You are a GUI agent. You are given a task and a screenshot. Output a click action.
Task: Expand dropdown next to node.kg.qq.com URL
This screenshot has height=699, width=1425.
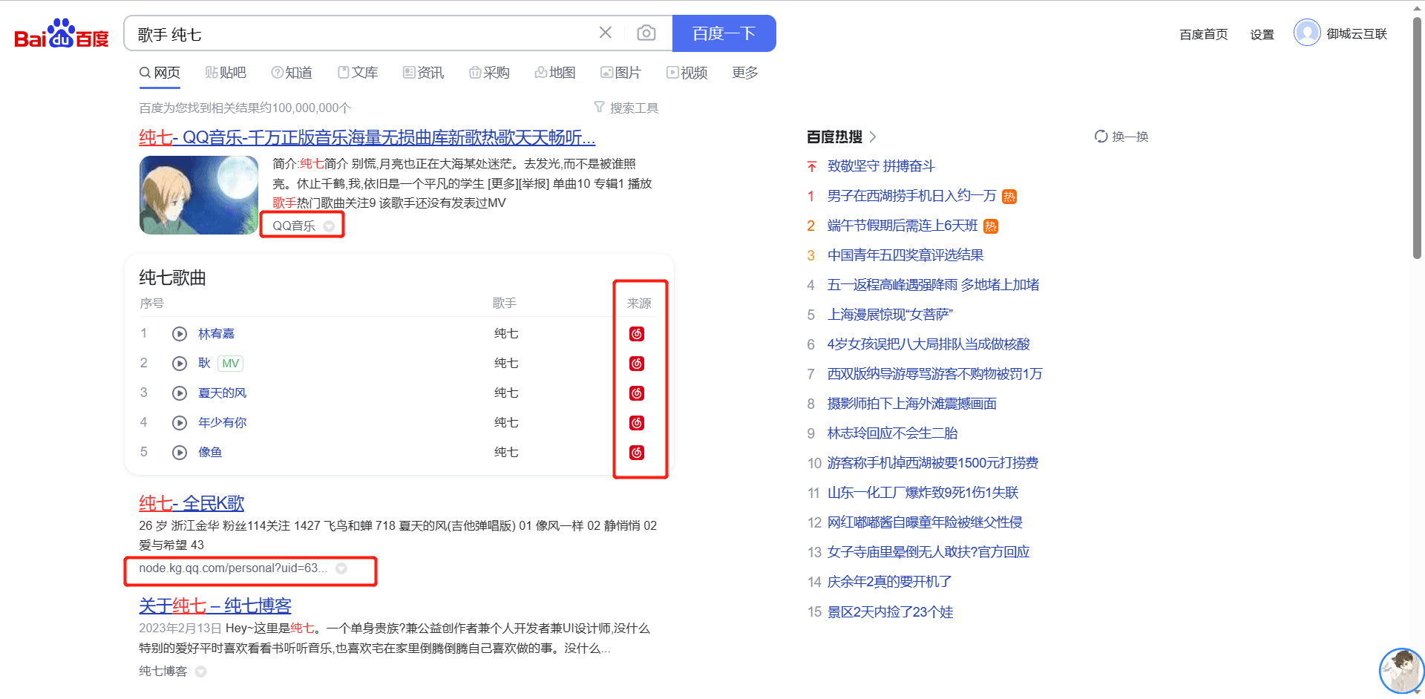341,568
